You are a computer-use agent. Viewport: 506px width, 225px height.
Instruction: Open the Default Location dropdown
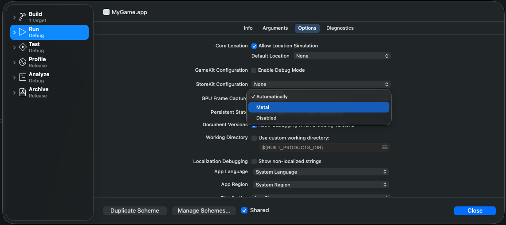click(342, 56)
